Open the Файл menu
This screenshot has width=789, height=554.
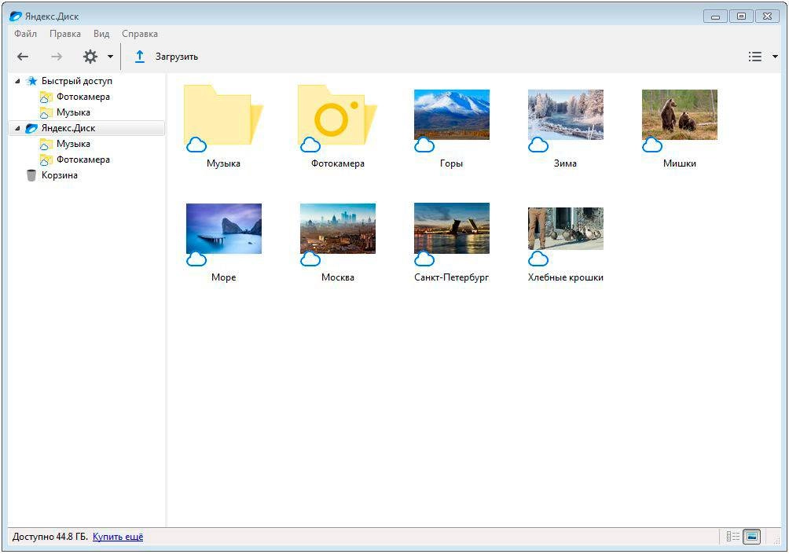click(26, 34)
